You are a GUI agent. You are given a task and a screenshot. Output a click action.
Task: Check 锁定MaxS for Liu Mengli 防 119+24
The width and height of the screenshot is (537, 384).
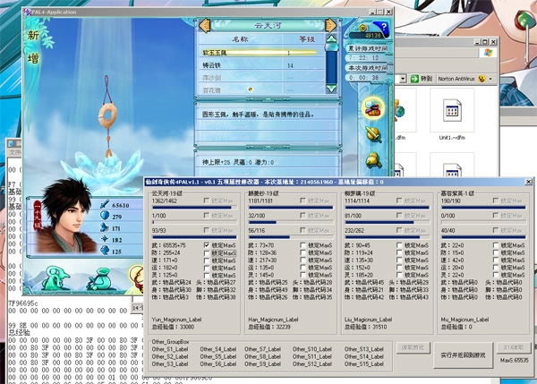click(x=399, y=253)
